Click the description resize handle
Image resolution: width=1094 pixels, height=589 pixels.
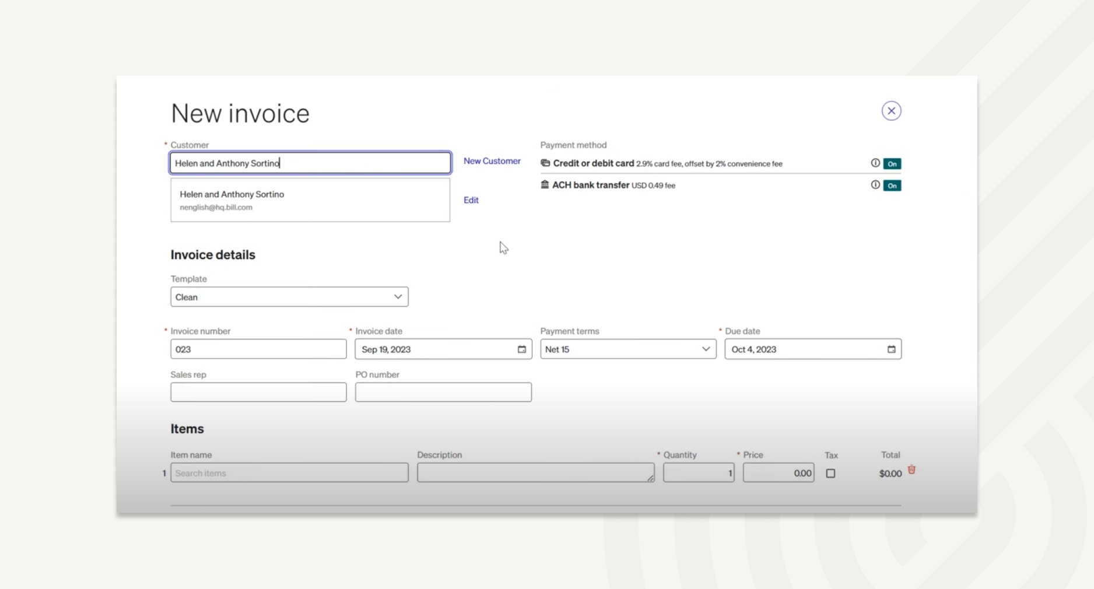pos(650,478)
